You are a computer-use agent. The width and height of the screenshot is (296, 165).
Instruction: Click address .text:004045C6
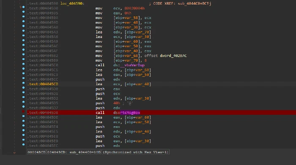tap(43, 70)
